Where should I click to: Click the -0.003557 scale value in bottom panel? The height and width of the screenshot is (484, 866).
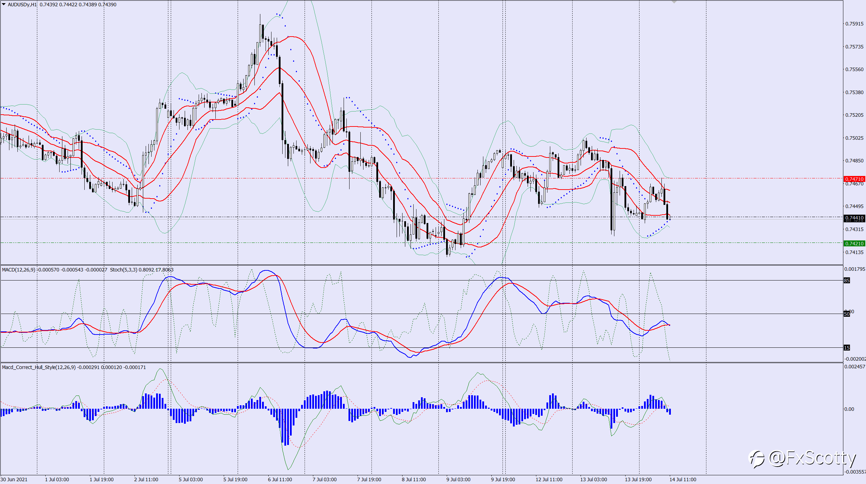[855, 472]
